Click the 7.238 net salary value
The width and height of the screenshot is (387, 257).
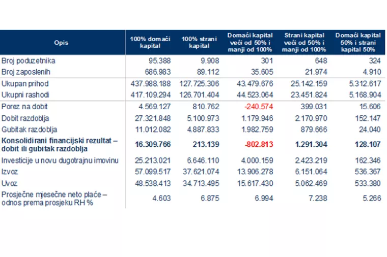[x=318, y=198]
